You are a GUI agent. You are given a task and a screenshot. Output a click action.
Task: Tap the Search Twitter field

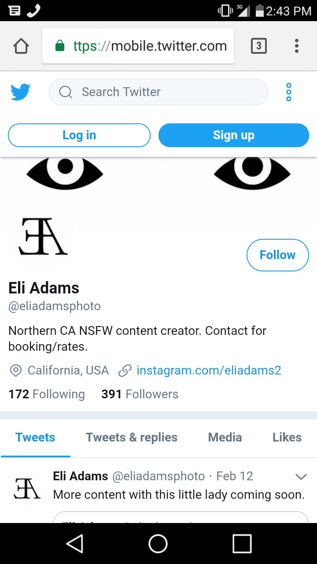click(x=158, y=92)
